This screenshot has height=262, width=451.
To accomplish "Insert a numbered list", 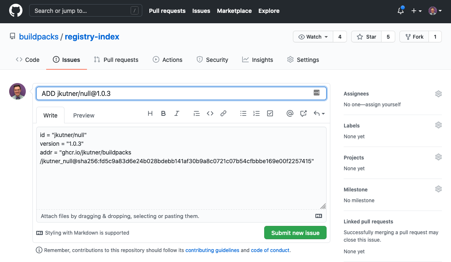I will tap(257, 113).
